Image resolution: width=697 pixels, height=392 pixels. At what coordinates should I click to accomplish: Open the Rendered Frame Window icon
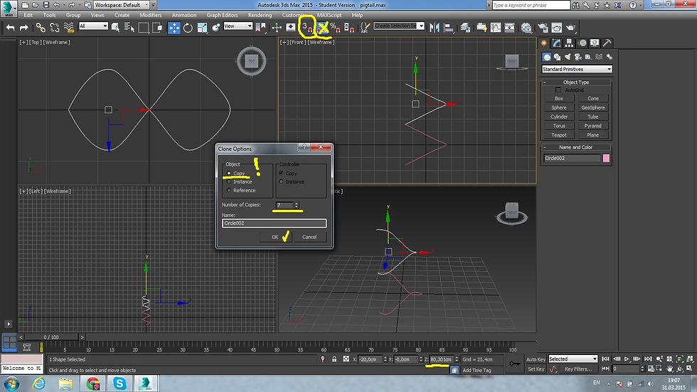556,28
